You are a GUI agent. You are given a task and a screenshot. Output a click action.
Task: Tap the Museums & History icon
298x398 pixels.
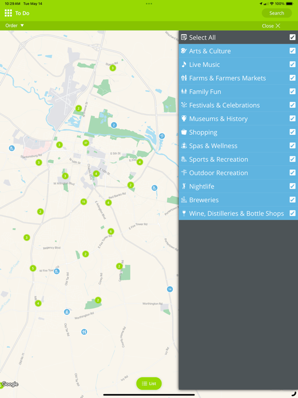click(x=184, y=118)
